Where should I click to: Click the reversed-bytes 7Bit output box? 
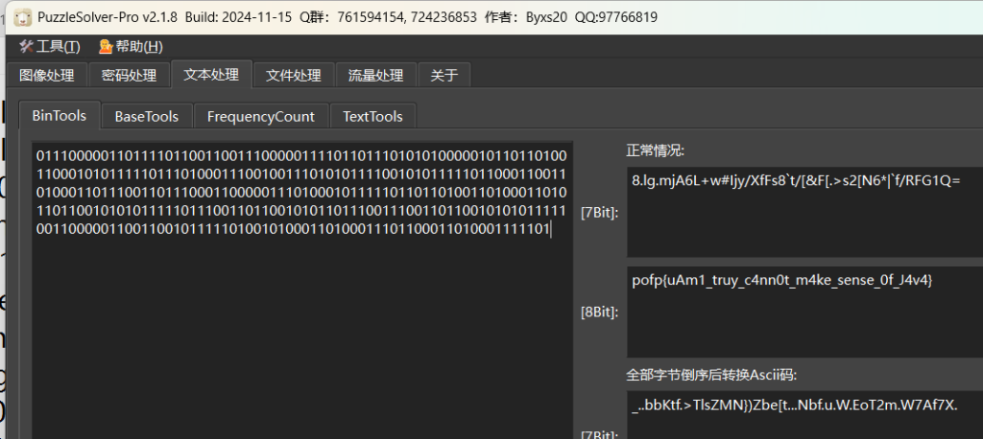point(803,412)
